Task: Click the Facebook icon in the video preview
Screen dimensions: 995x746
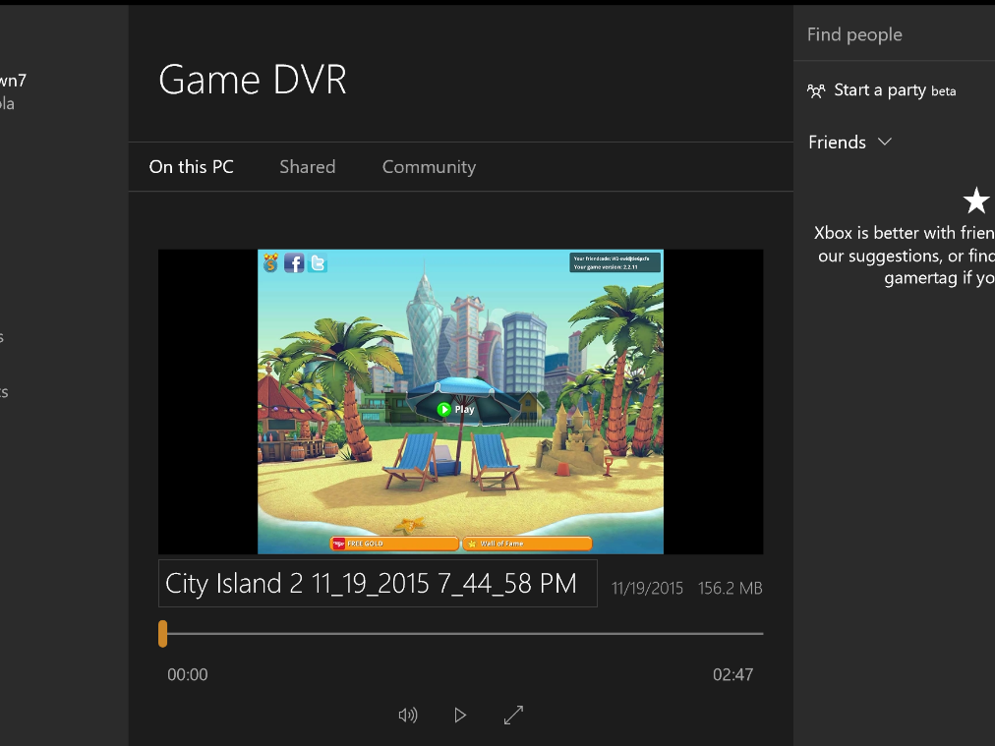Action: [294, 262]
